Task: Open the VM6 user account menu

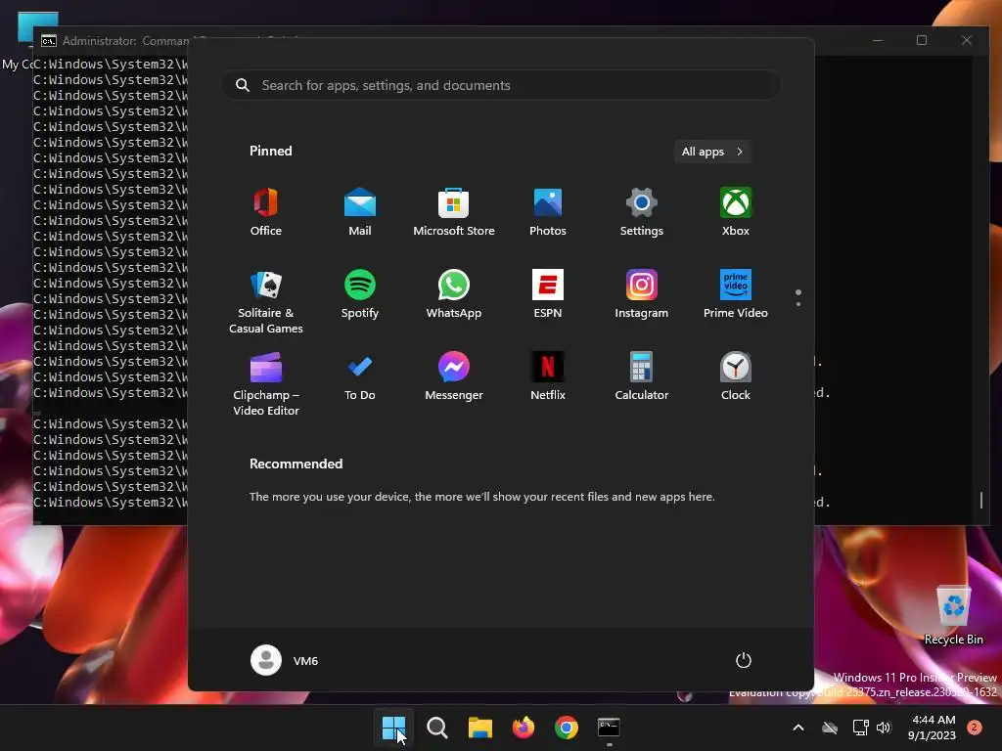Action: [x=285, y=660]
